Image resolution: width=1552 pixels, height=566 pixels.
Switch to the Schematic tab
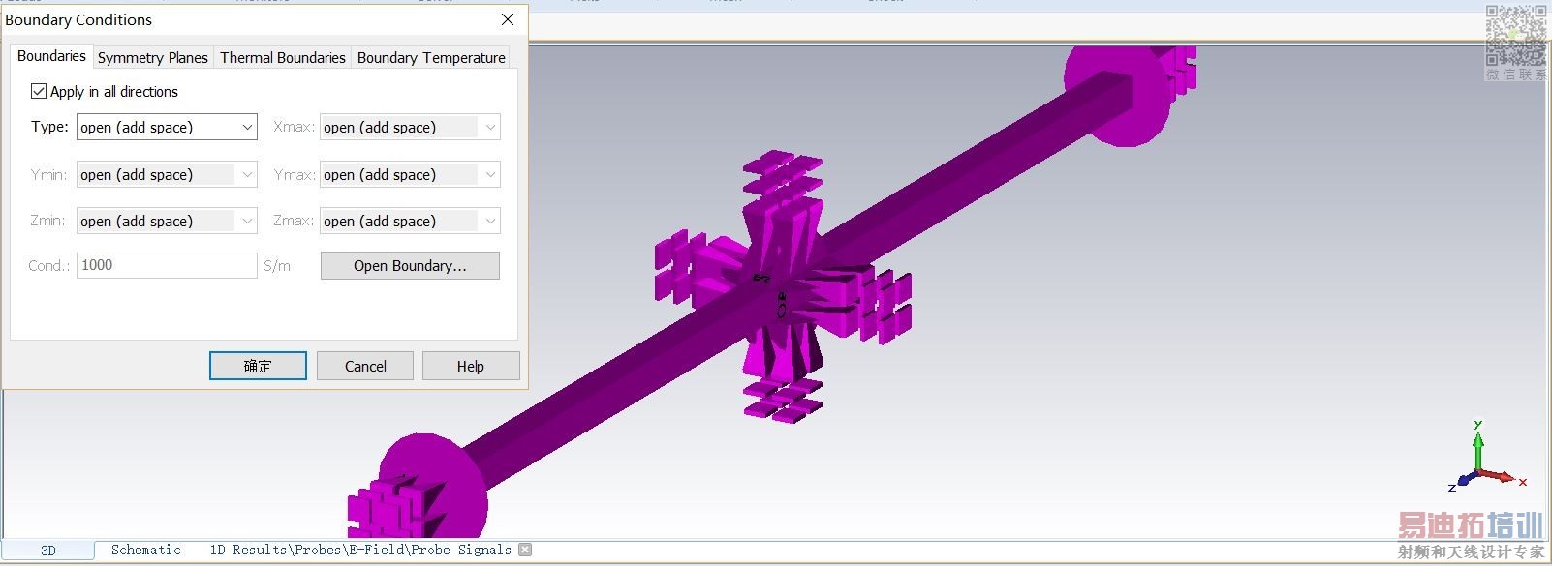click(x=145, y=550)
